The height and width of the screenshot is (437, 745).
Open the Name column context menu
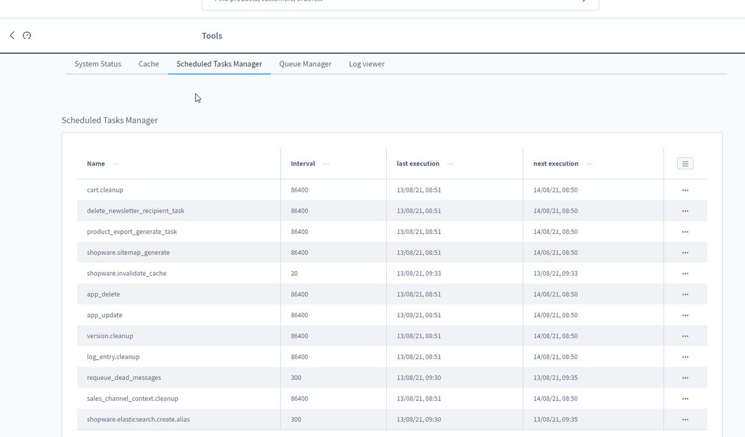[116, 163]
